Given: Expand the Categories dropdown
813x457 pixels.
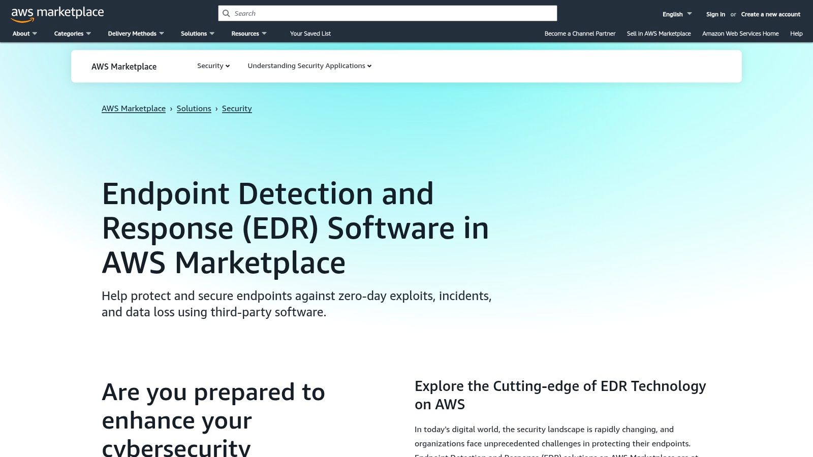Looking at the screenshot, I should (72, 34).
